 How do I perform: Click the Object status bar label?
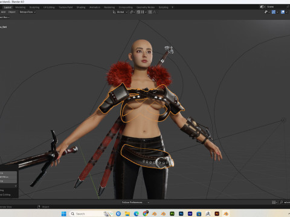[x=45, y=207]
